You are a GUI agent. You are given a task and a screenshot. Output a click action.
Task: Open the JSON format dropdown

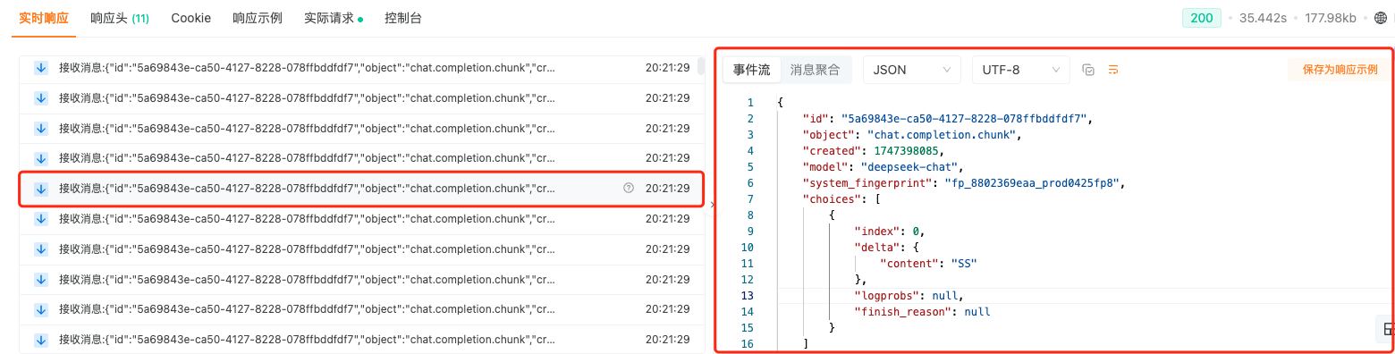pos(911,70)
